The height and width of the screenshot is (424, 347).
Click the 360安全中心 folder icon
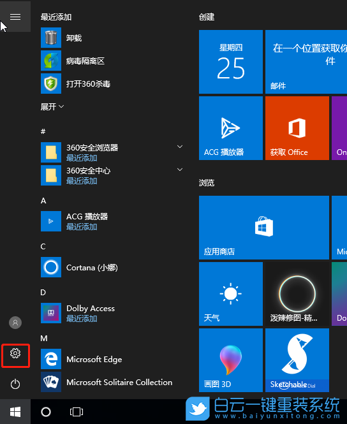(51, 175)
